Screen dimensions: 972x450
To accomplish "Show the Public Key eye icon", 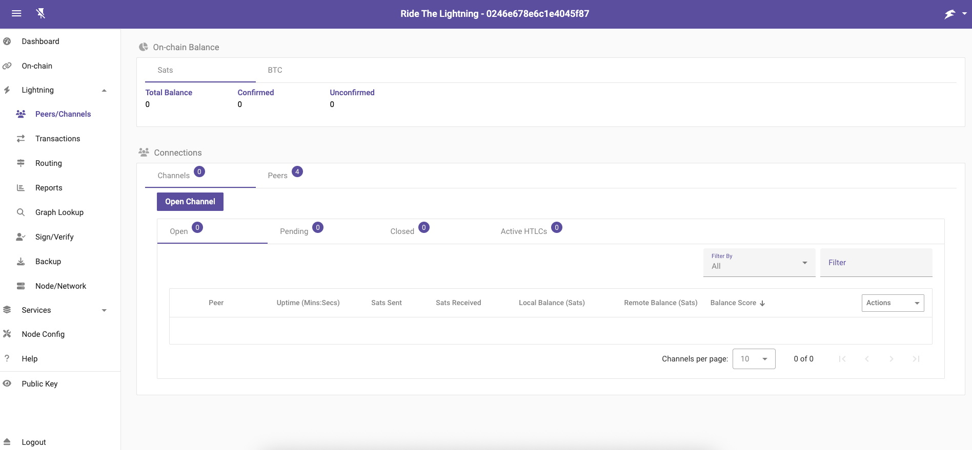I will coord(7,383).
